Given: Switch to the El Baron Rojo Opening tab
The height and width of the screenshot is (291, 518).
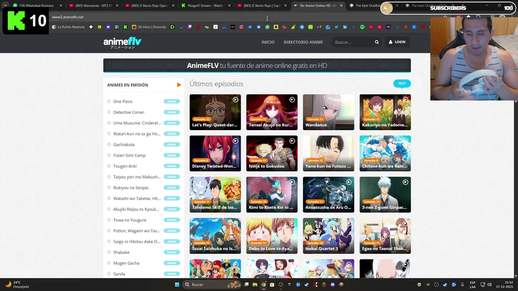Looking at the screenshot, I should pos(149,6).
